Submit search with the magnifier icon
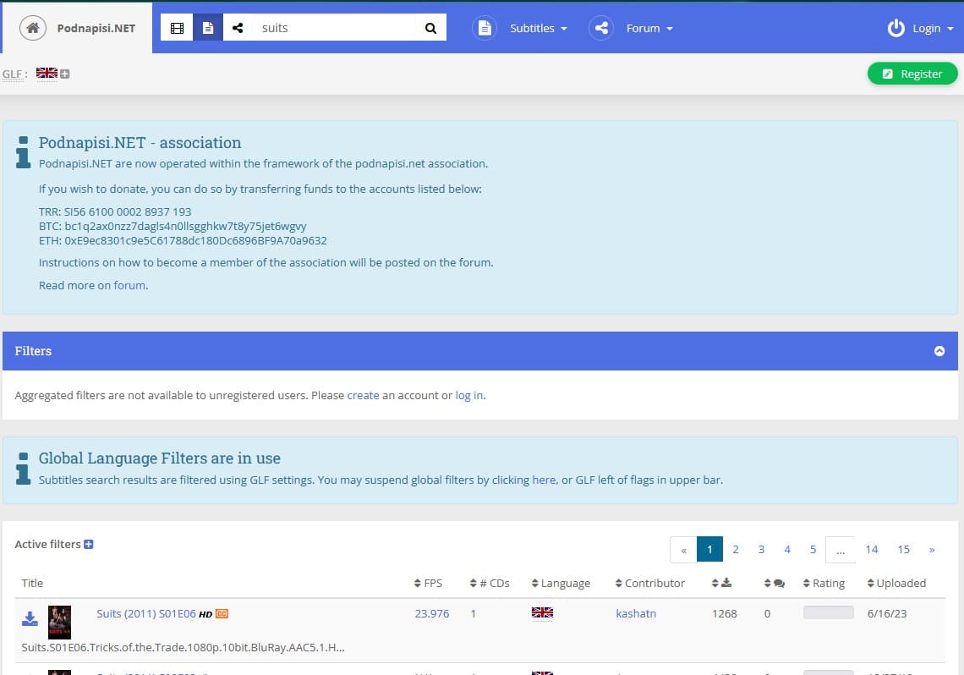 point(431,28)
